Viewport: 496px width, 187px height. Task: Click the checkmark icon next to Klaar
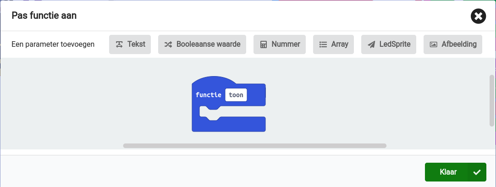tap(477, 172)
